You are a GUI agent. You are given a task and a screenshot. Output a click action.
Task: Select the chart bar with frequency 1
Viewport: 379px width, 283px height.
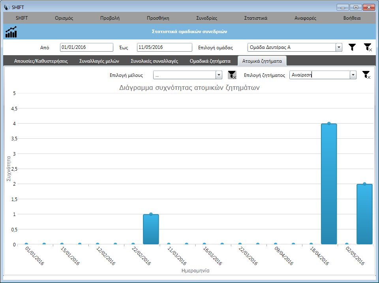(x=151, y=229)
